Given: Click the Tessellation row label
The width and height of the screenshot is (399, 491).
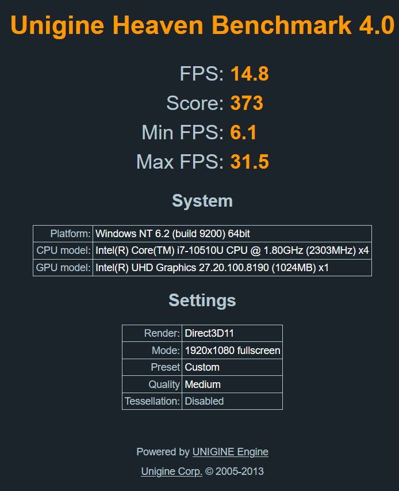Looking at the screenshot, I should (x=152, y=401).
